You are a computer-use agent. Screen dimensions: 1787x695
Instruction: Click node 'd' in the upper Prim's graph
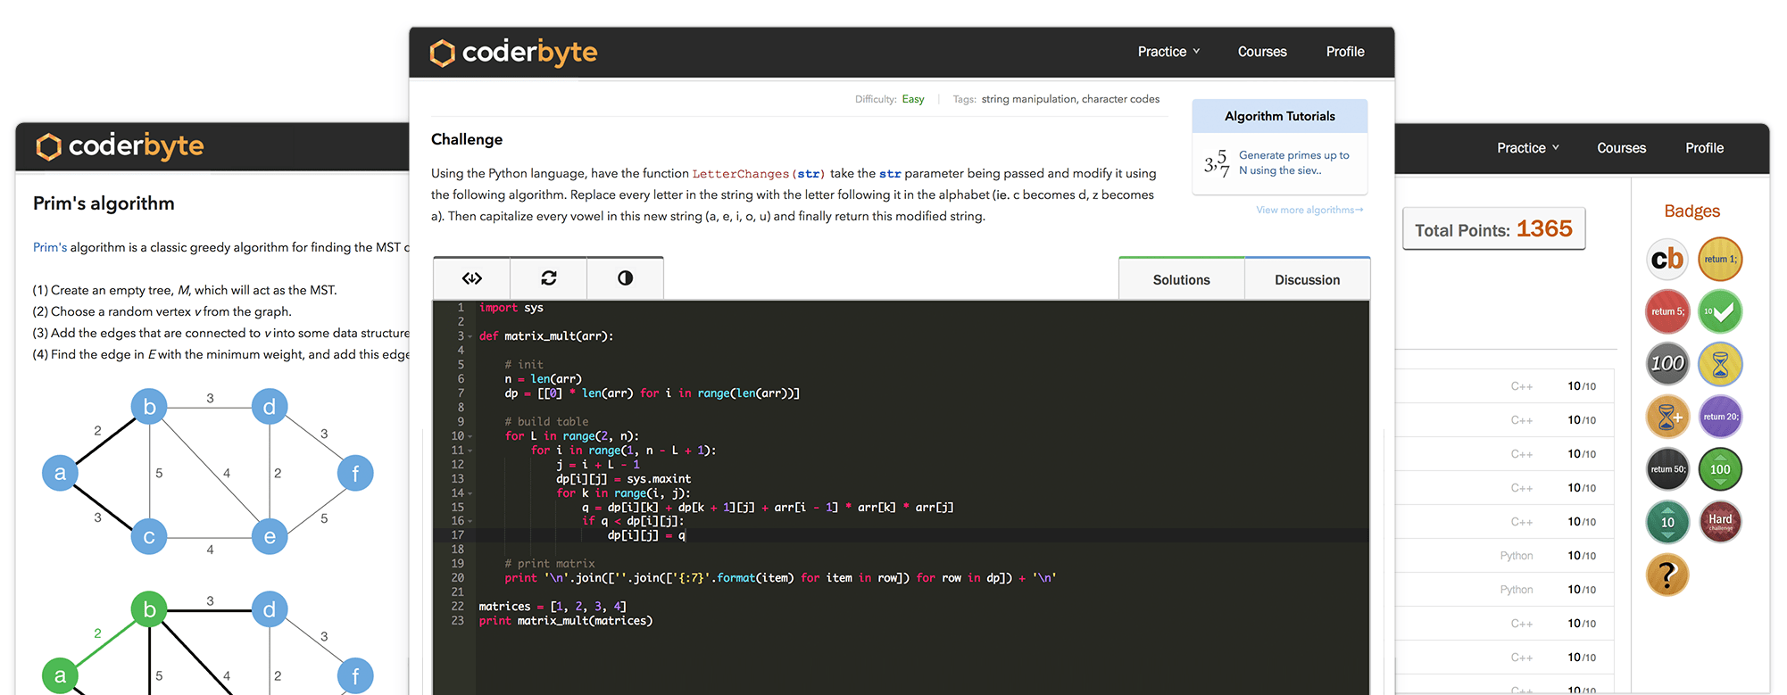pos(269,407)
